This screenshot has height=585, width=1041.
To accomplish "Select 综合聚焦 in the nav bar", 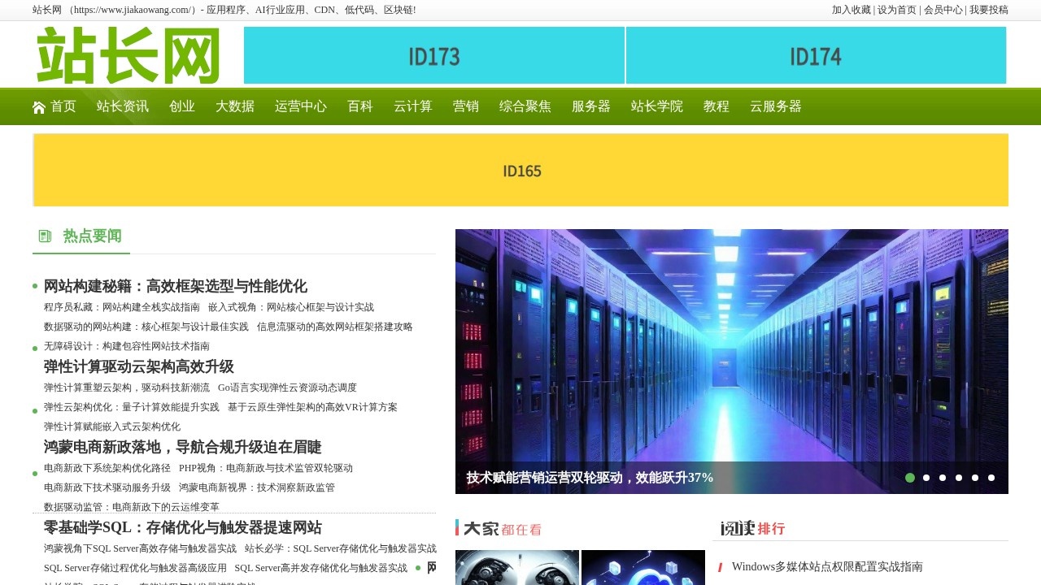I will [x=525, y=106].
